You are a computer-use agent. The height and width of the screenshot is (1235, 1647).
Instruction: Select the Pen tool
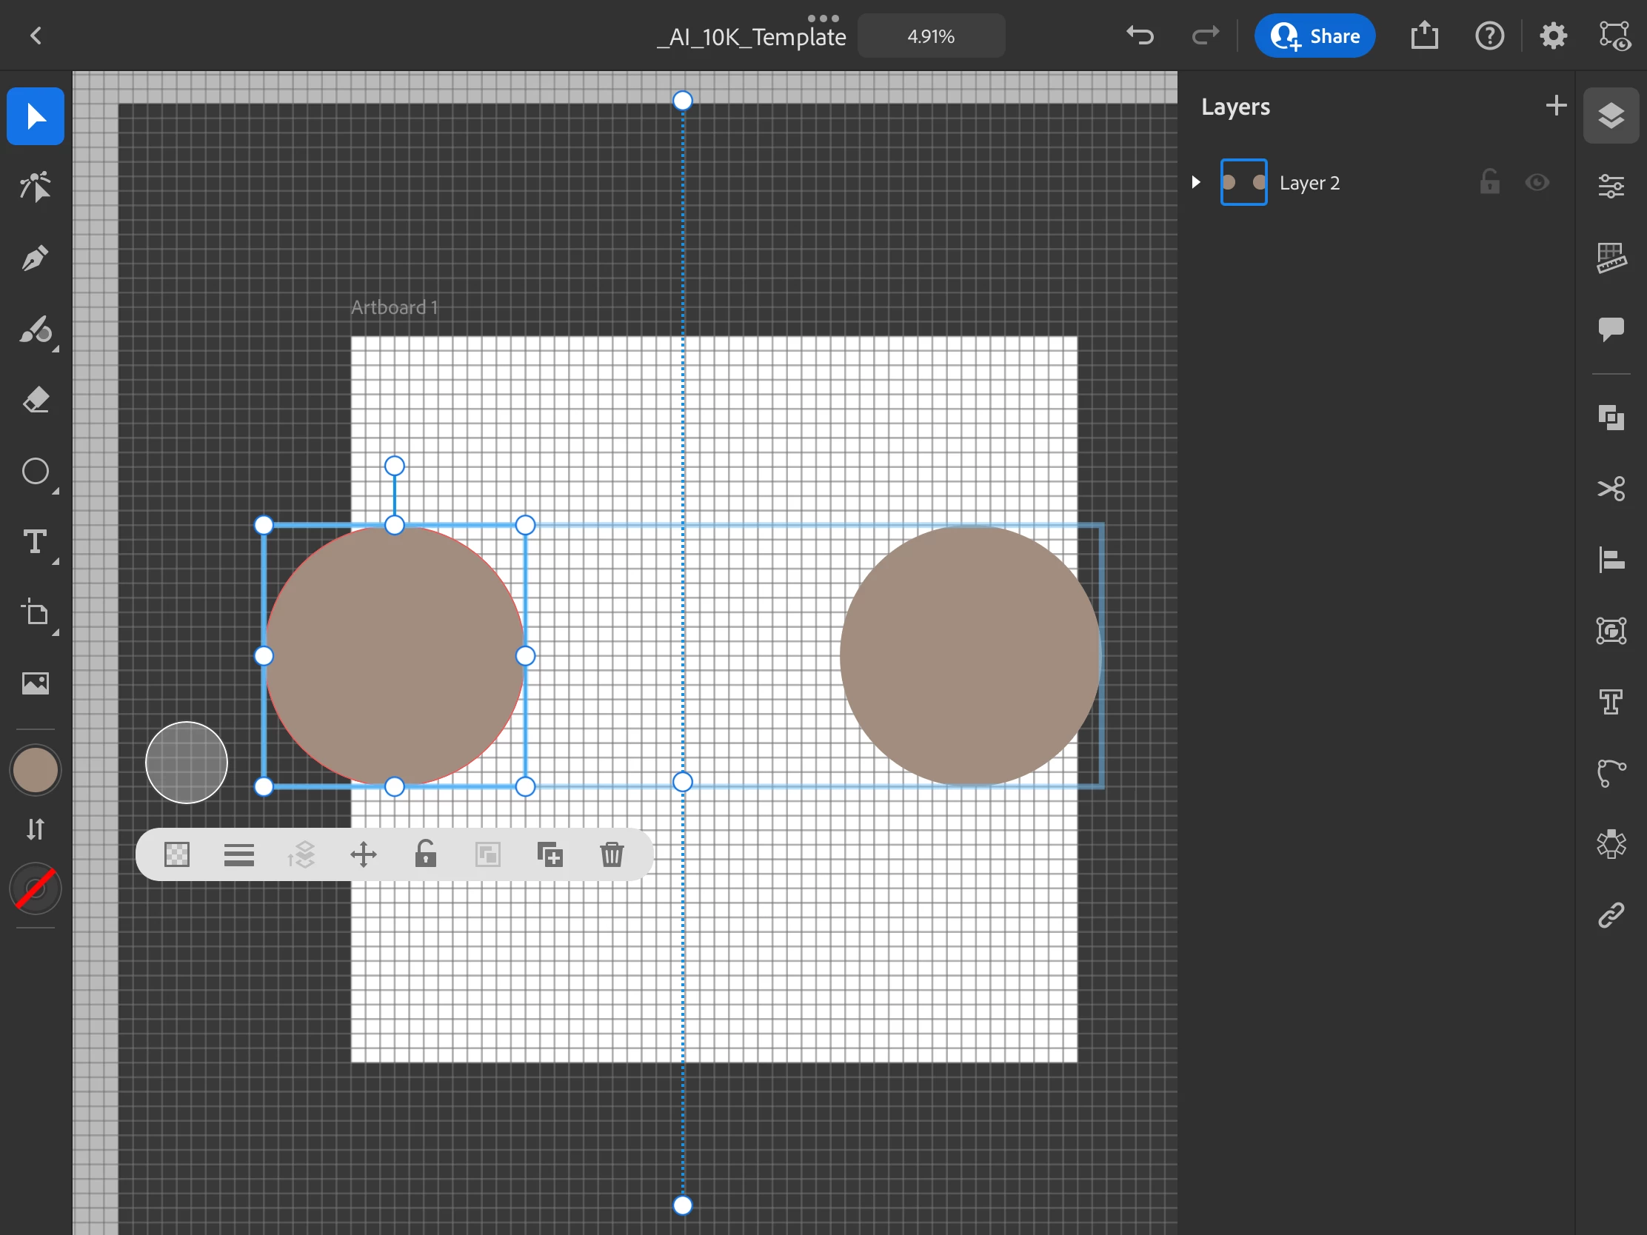click(x=35, y=258)
